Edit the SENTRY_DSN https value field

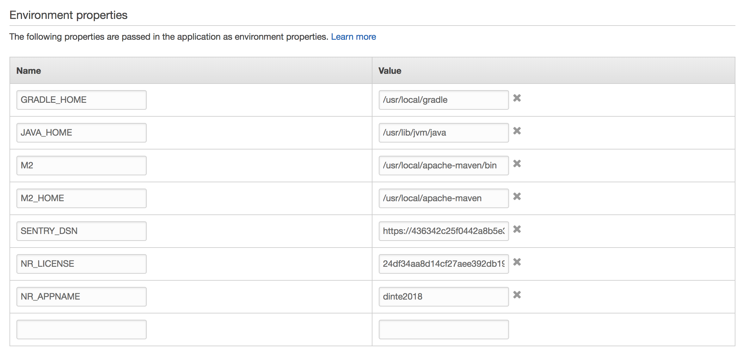coord(443,231)
